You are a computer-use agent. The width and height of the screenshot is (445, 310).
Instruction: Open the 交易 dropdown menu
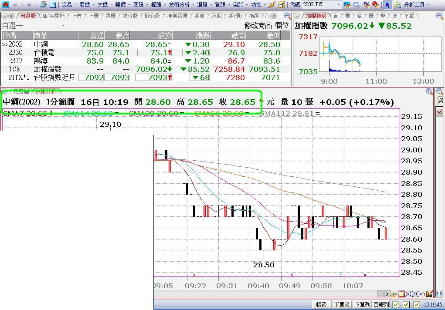coord(69,4)
